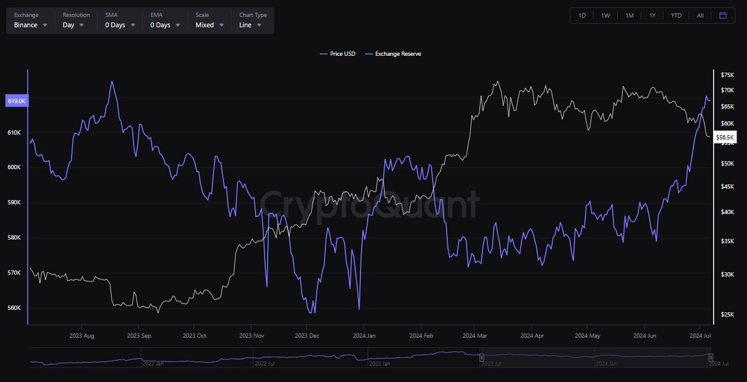Select the 1M time range

click(629, 15)
